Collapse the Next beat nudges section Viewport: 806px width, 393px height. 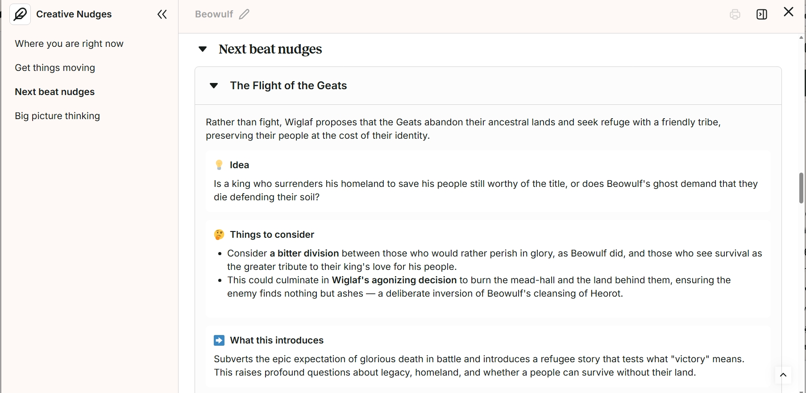[x=203, y=49]
